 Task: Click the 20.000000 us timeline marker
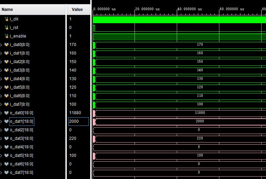(147, 9)
